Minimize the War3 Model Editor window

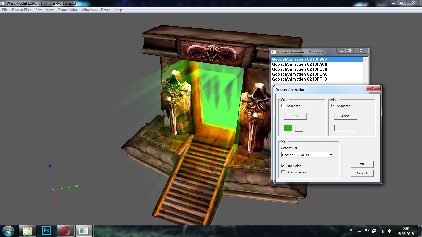393,3
